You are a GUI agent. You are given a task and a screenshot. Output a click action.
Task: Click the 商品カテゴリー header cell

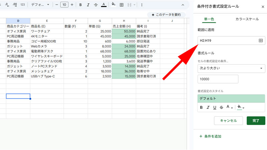point(18,26)
